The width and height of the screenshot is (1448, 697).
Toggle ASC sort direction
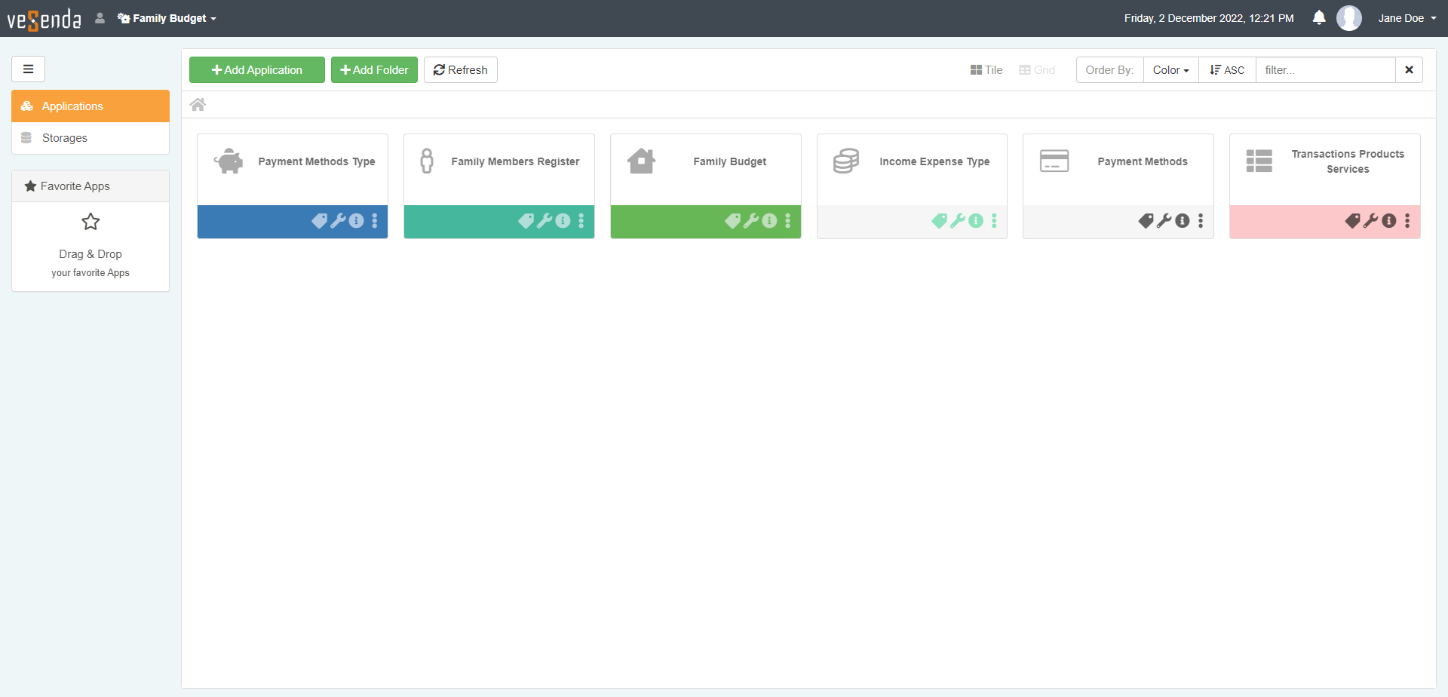click(1227, 70)
